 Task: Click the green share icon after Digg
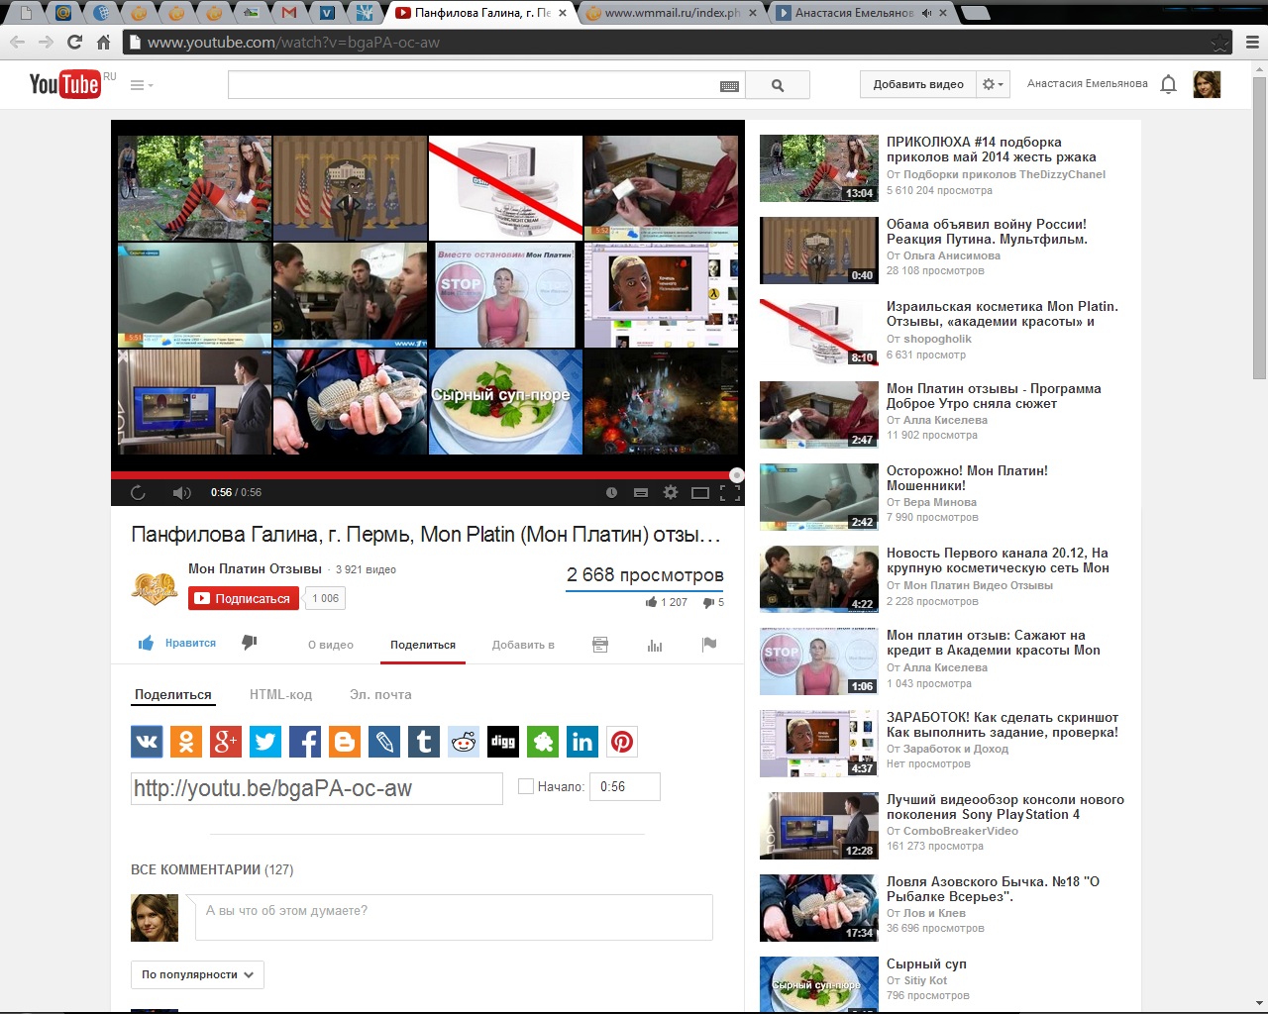tap(543, 741)
